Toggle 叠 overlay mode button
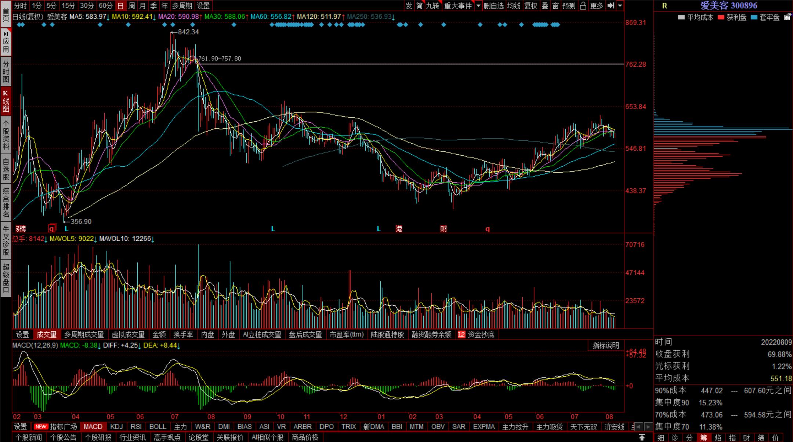The image size is (793, 442). tap(545, 6)
